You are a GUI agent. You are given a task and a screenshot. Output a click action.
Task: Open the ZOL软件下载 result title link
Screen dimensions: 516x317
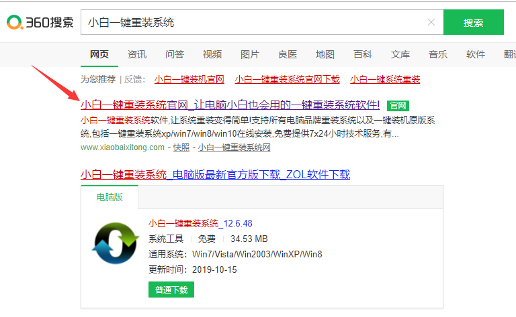pyautogui.click(x=215, y=174)
